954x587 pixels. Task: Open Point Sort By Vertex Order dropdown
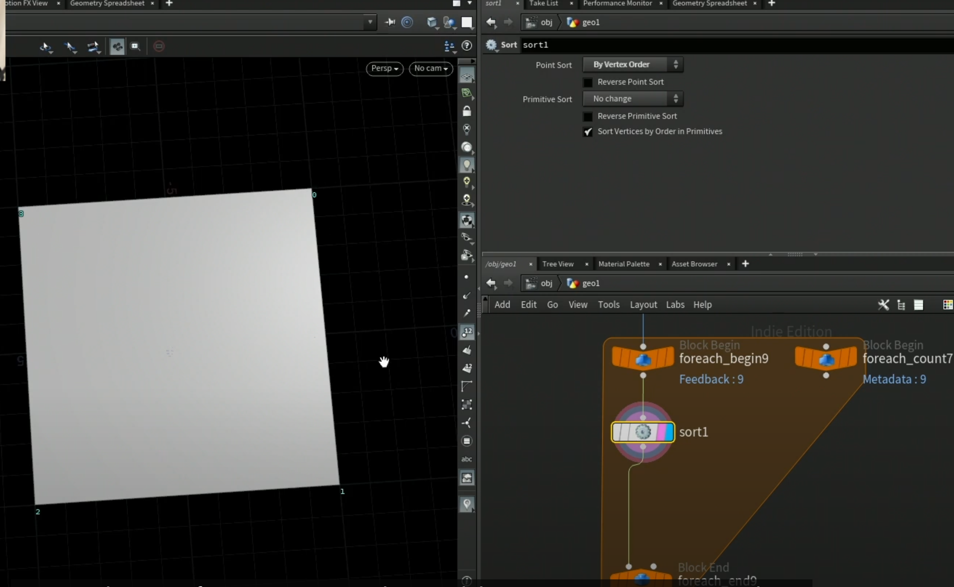[633, 64]
